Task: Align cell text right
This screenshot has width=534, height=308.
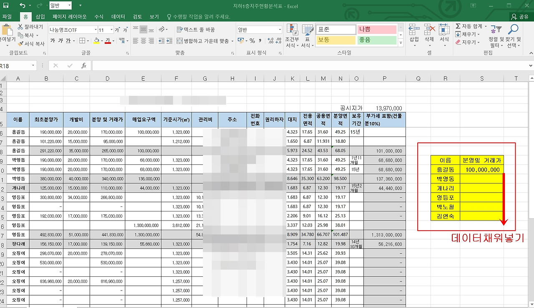Action: click(151, 41)
